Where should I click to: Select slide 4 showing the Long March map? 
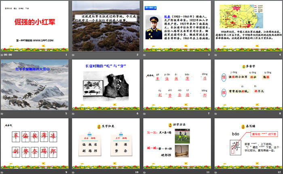[248, 26]
